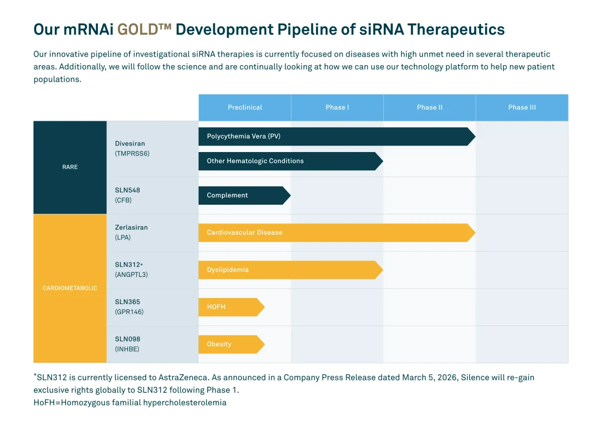Select the RARE category block
This screenshot has width=602, height=435.
70,167
